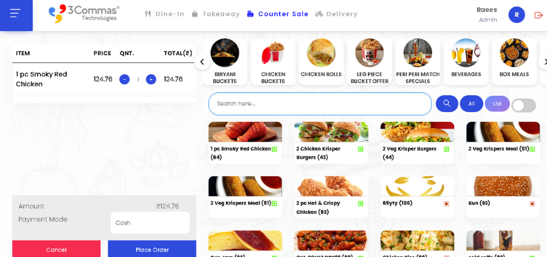Viewport: 547px width, 257px height.
Task: Open the R user avatar
Action: tap(517, 15)
